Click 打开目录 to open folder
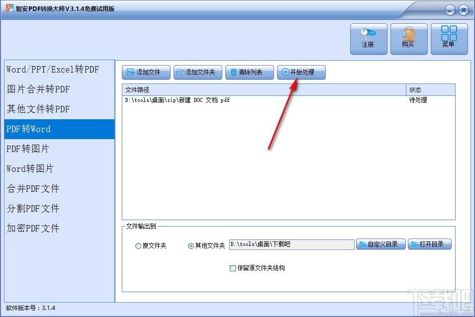Image resolution: width=475 pixels, height=317 pixels. (x=430, y=244)
